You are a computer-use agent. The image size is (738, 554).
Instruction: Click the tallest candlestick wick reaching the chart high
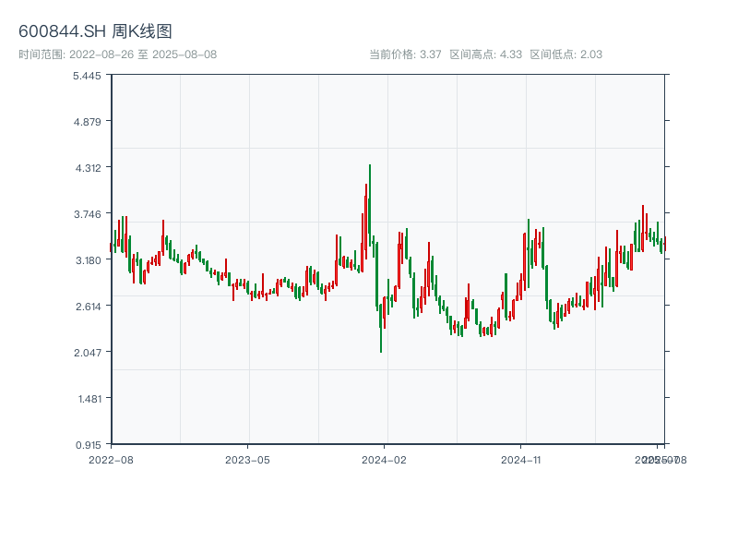click(370, 185)
